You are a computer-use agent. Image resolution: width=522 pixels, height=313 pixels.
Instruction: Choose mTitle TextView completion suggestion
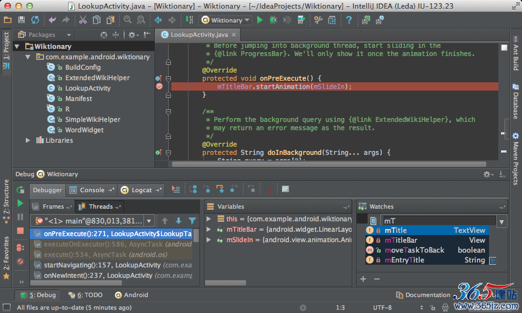coord(427,230)
